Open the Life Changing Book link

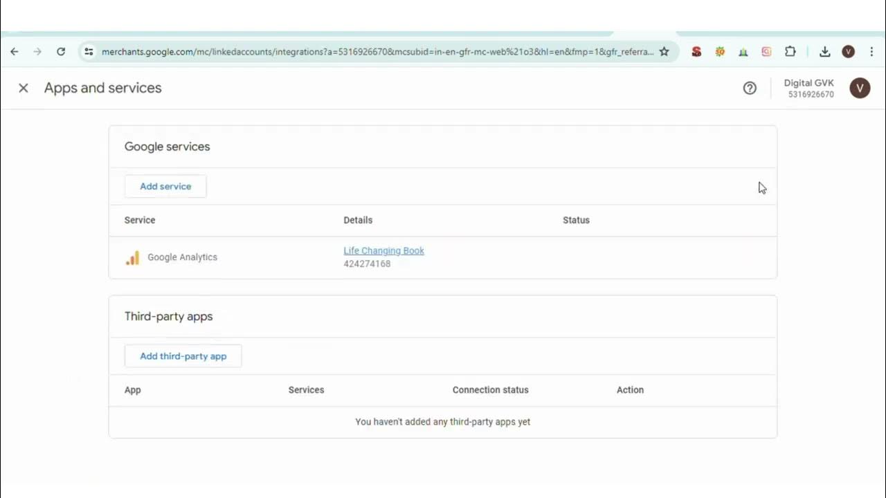[x=383, y=250]
